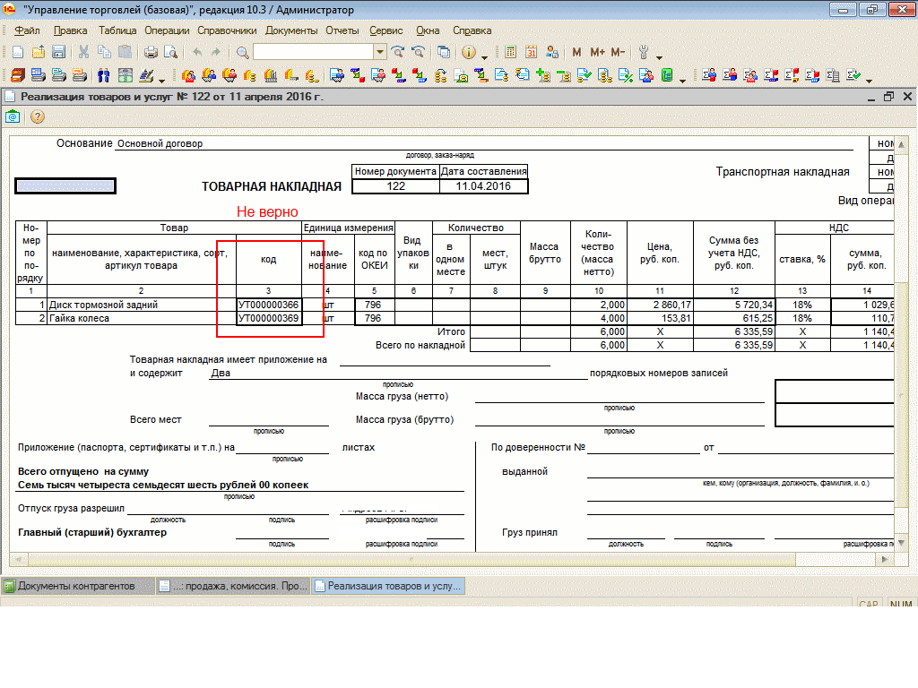Expand the search field dropdown arrow
Screen dimensions: 918x688
pos(380,52)
